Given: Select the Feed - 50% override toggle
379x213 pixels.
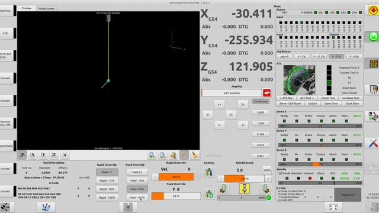Looking at the screenshot, I should 137,189.
